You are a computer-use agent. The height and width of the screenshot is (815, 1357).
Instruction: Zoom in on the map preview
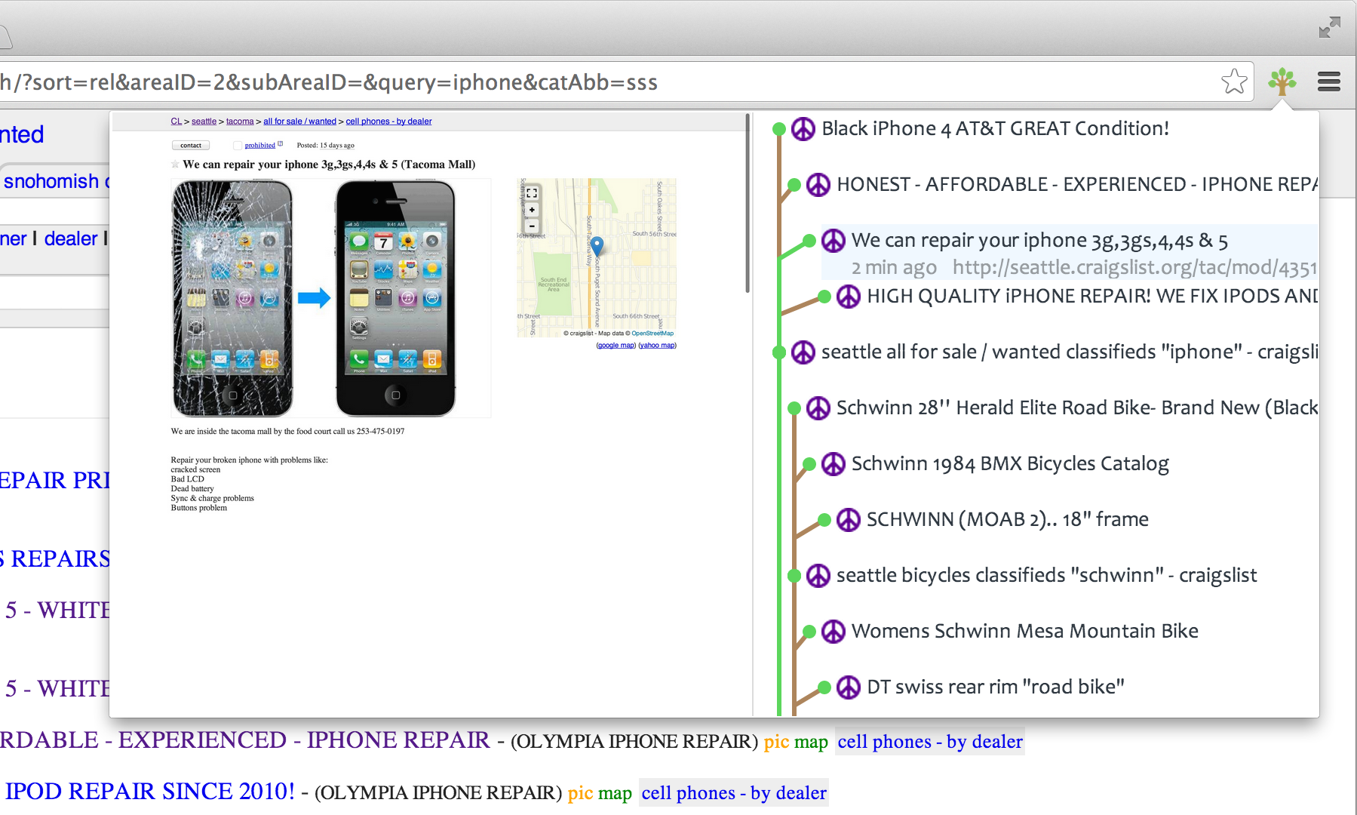pos(532,210)
